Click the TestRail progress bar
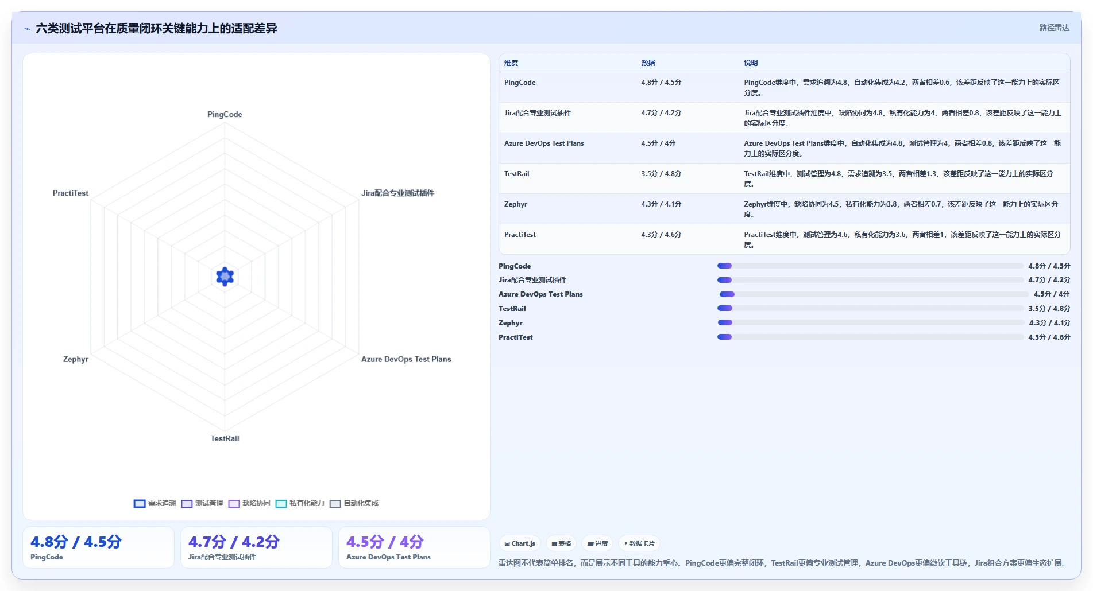 point(870,308)
